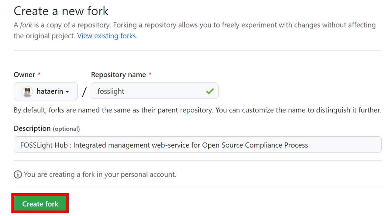Click the info icon beside personal account notice
Screen dimensions: 390x216
[18, 175]
